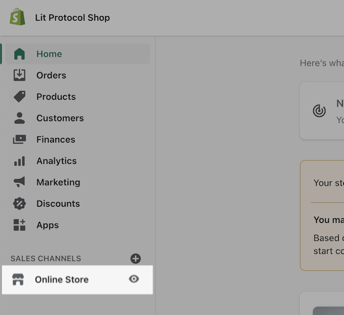This screenshot has width=344, height=315.
Task: Click the Online Store storefront icon
Action: coord(18,279)
